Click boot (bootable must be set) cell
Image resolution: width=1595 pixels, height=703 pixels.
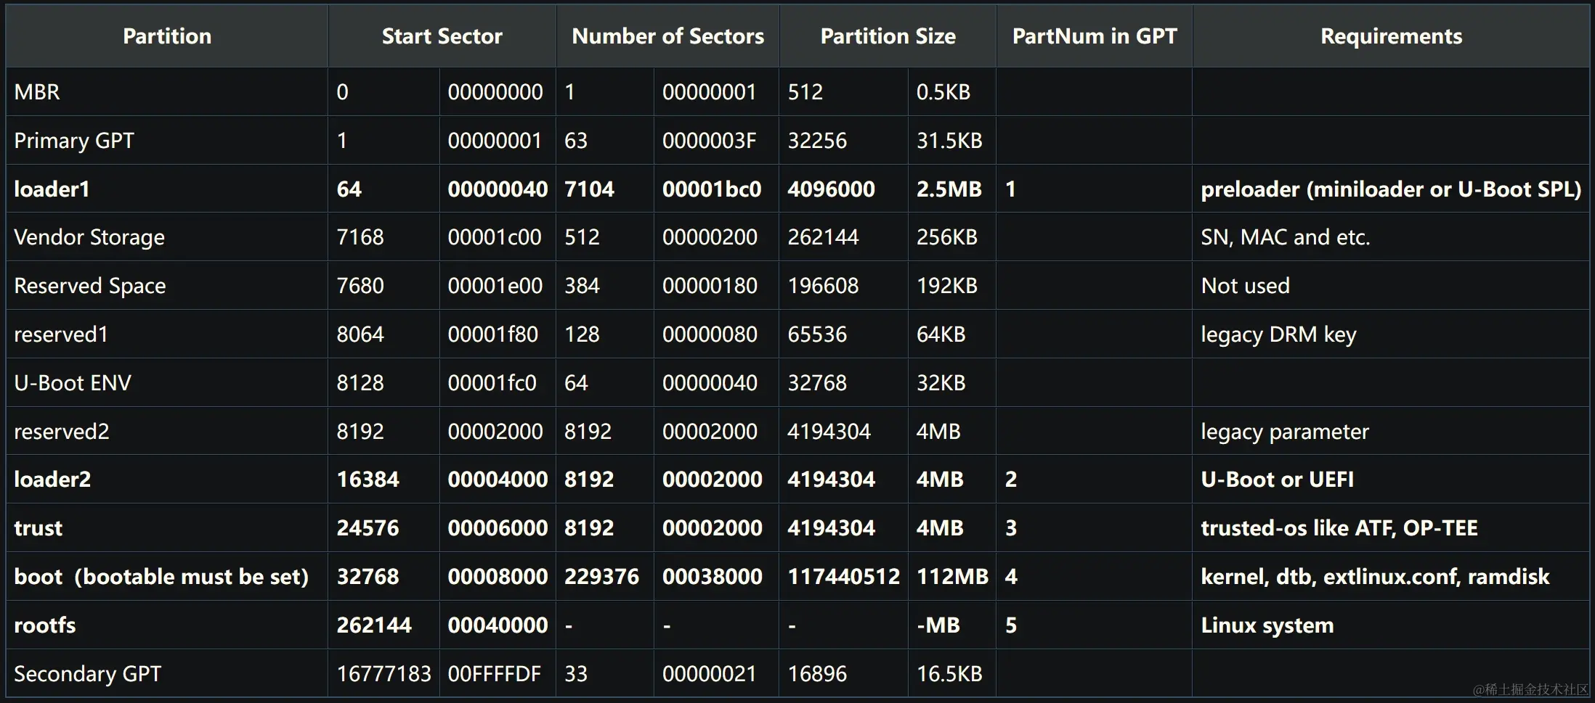tap(161, 577)
